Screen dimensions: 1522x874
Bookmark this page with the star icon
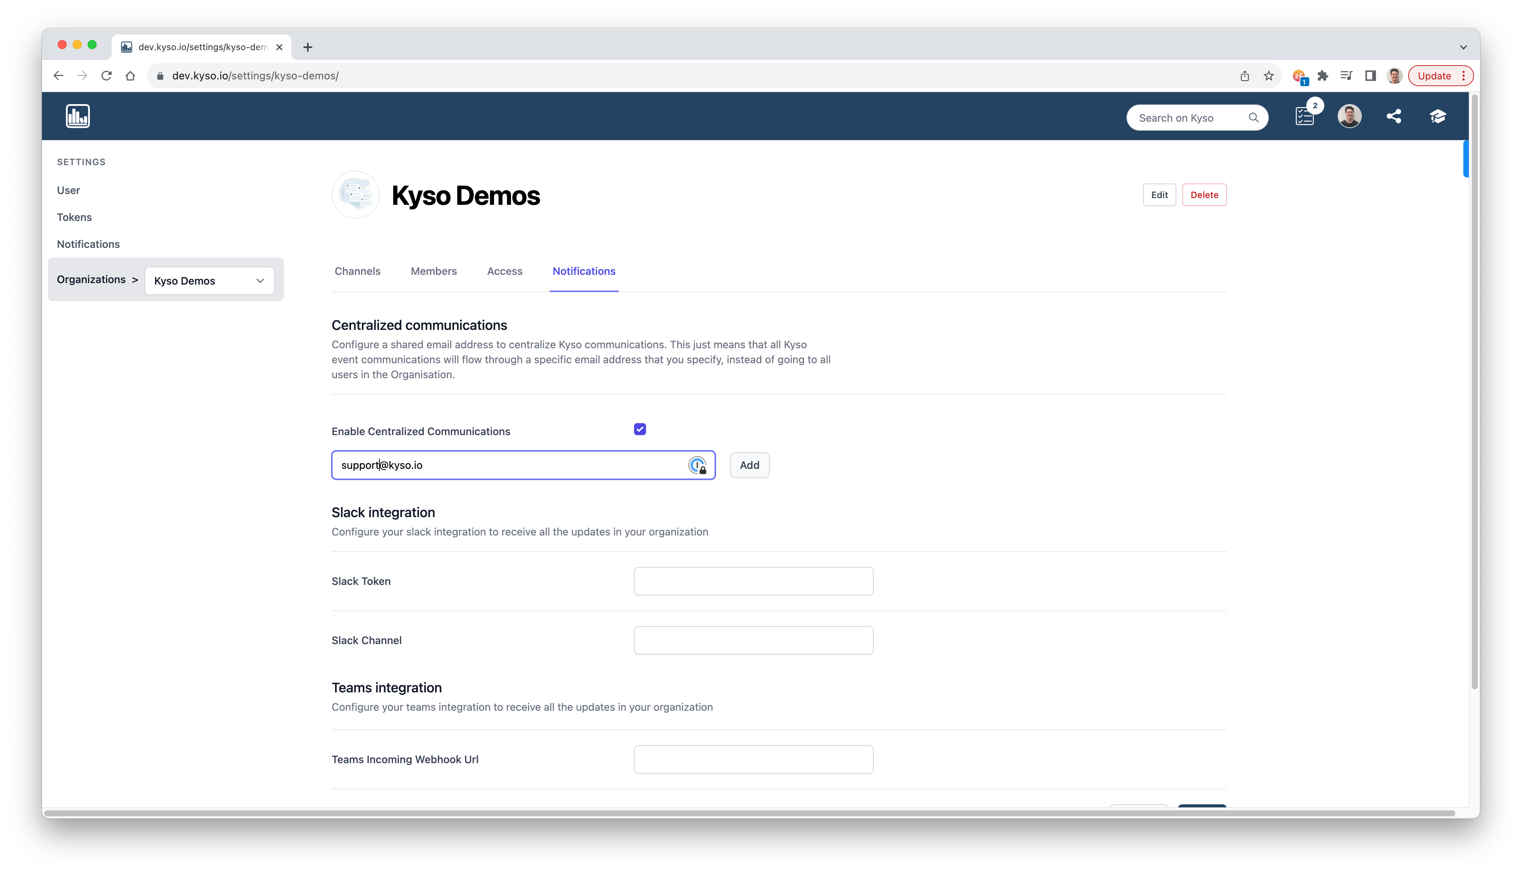tap(1269, 76)
